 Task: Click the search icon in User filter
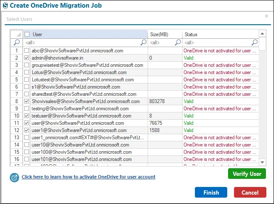[x=143, y=43]
